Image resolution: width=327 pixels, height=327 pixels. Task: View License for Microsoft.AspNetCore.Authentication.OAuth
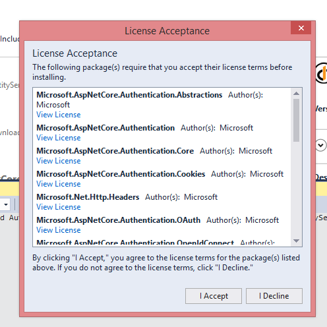point(59,230)
